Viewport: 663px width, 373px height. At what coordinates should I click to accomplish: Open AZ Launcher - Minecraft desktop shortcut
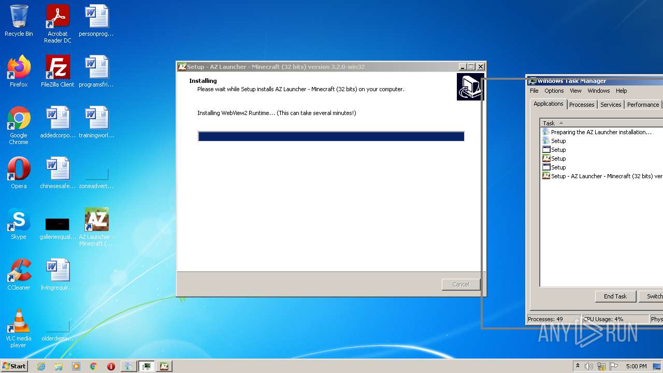96,227
